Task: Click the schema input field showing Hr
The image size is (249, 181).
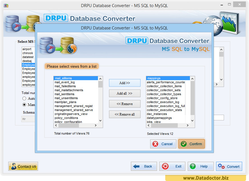Action: 28,119
